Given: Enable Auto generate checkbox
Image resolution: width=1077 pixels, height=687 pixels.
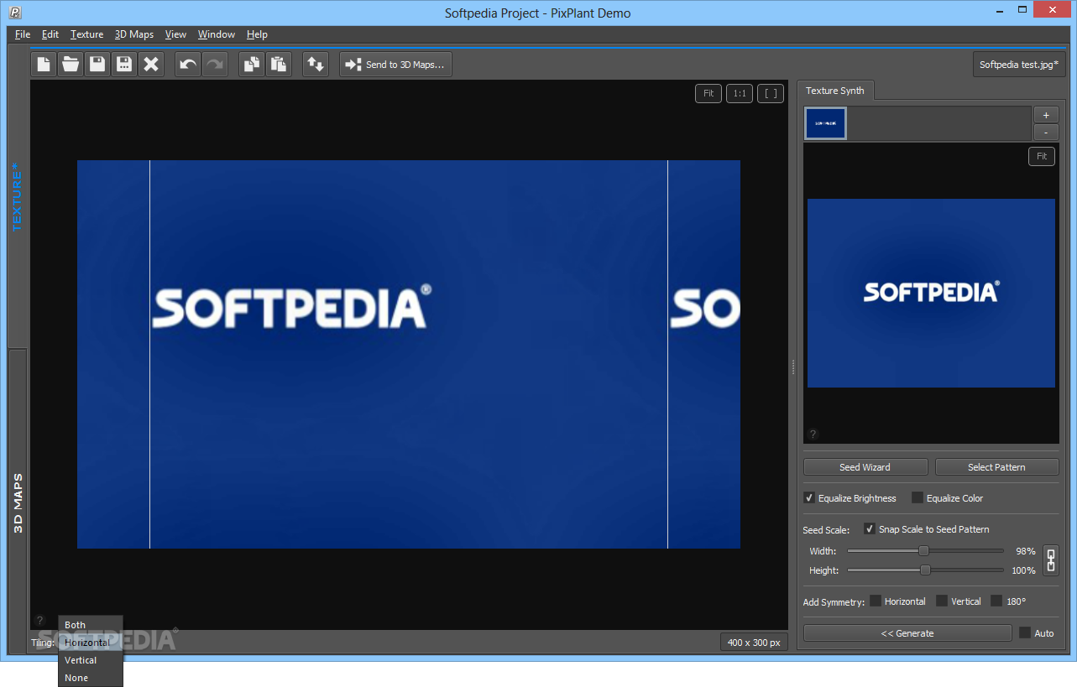Looking at the screenshot, I should point(1025,633).
